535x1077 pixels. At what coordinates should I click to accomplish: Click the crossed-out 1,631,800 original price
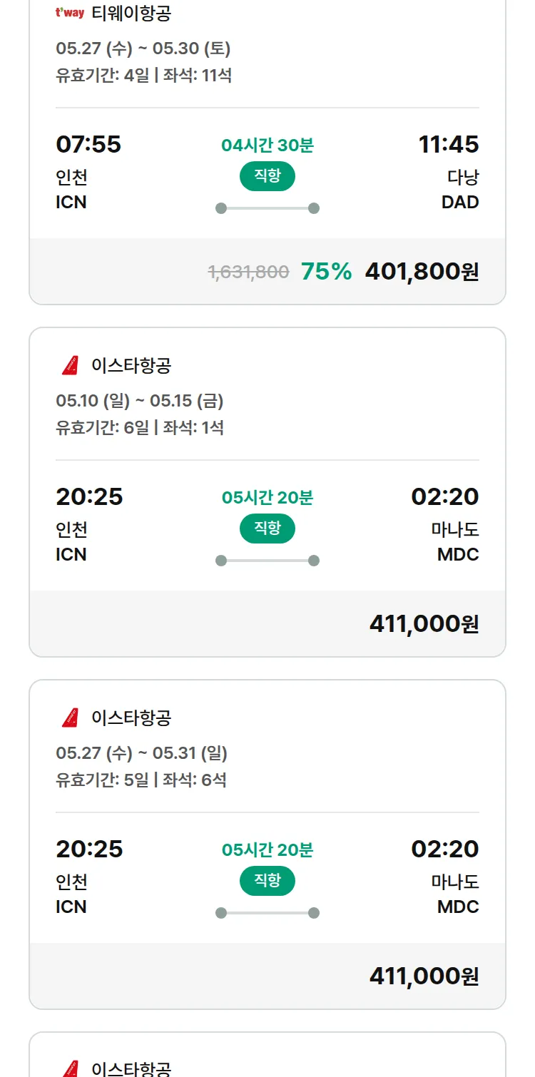tap(248, 272)
